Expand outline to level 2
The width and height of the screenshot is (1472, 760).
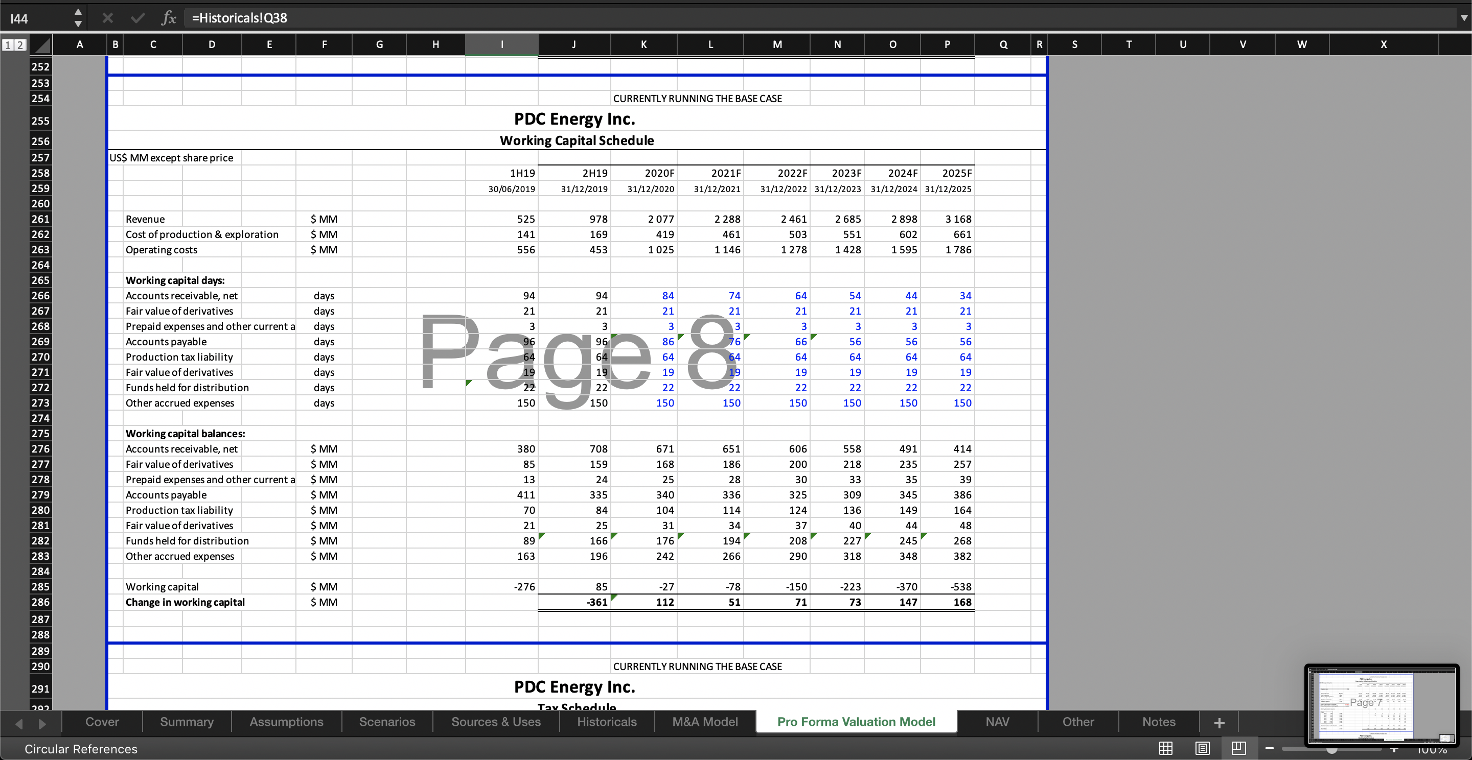coord(19,44)
